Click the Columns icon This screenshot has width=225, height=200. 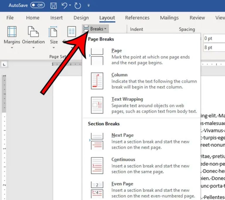(71, 32)
